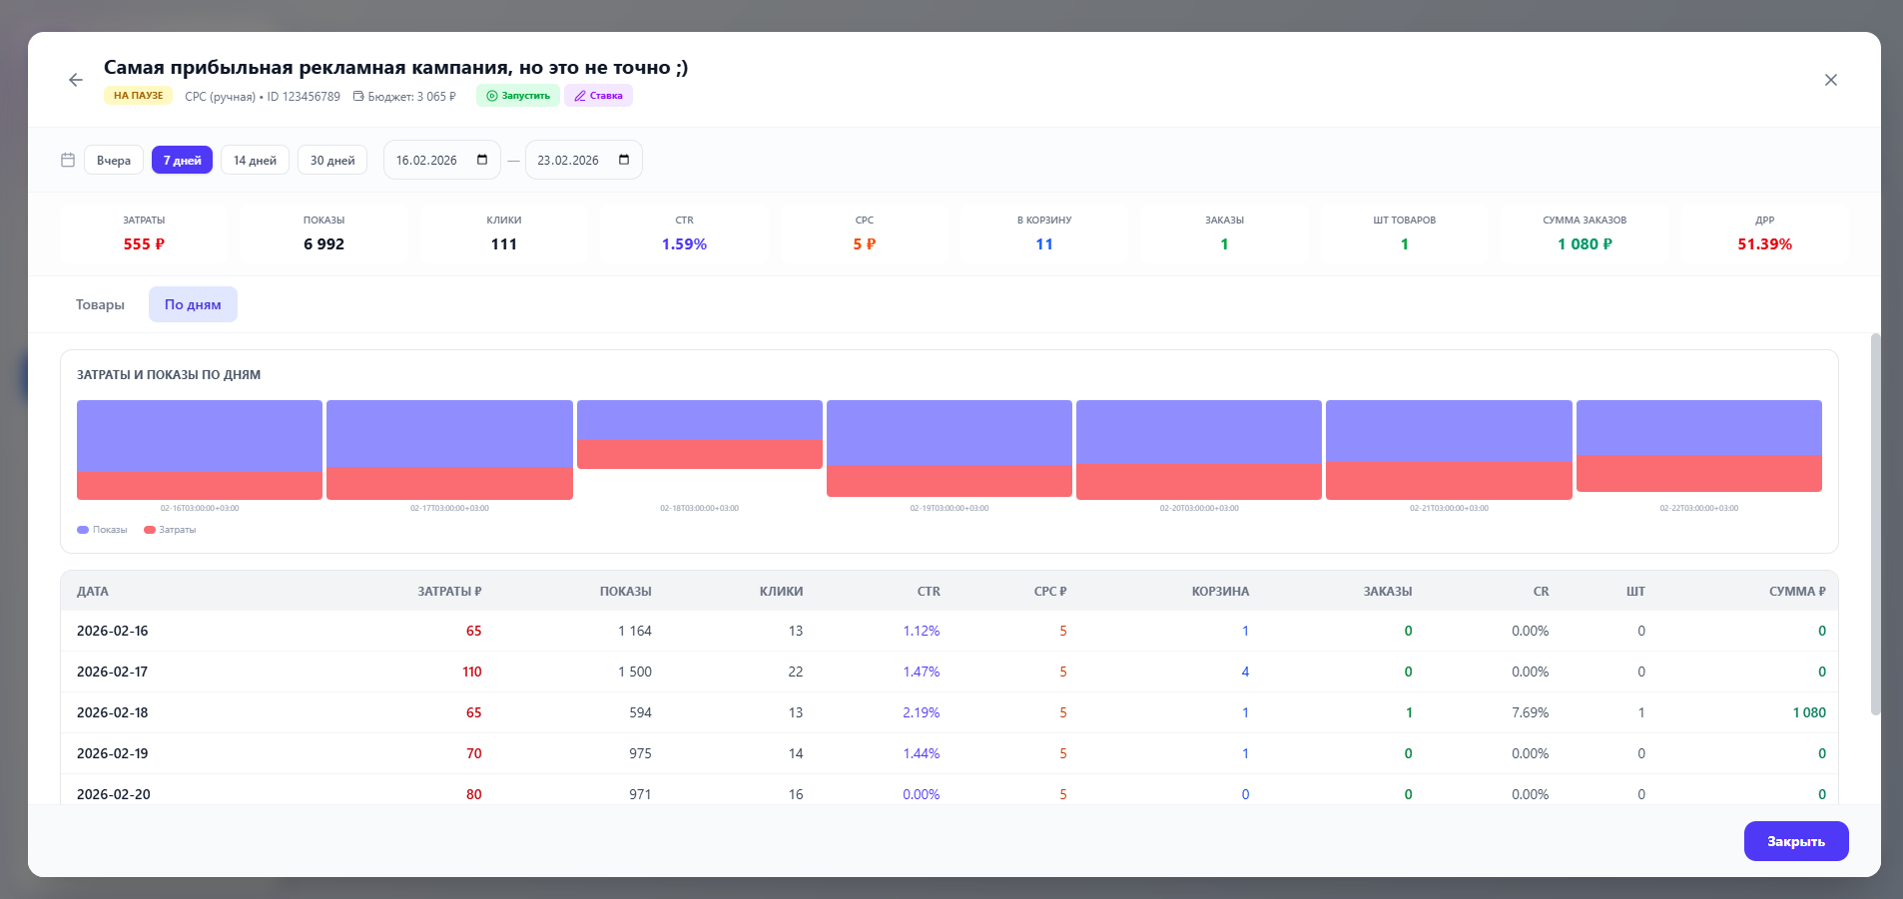Select the 30 дней period filter

(332, 160)
